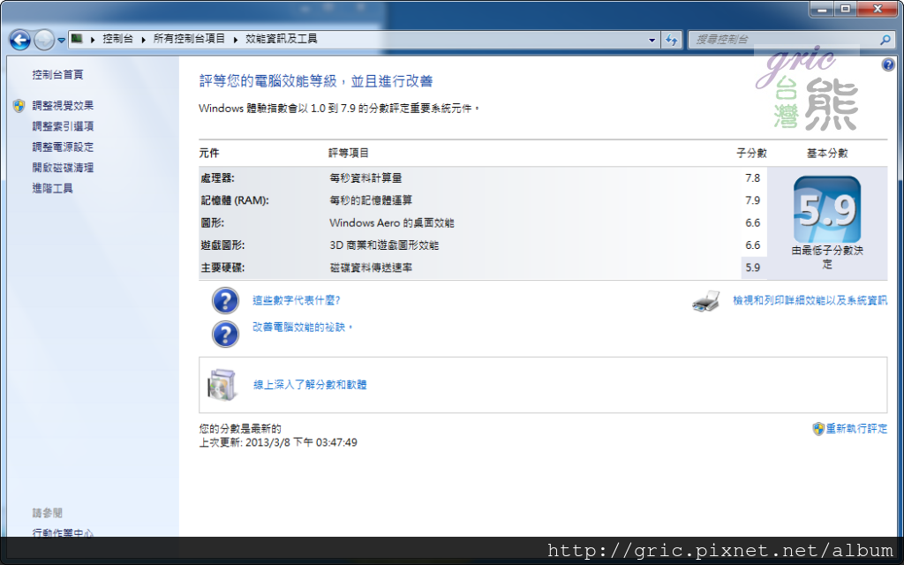The width and height of the screenshot is (904, 565).
Task: Open 線上深入了解分數和軟體 link
Action: coord(310,385)
